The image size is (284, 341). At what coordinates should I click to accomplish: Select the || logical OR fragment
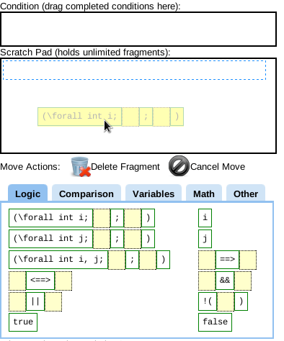coord(35,301)
